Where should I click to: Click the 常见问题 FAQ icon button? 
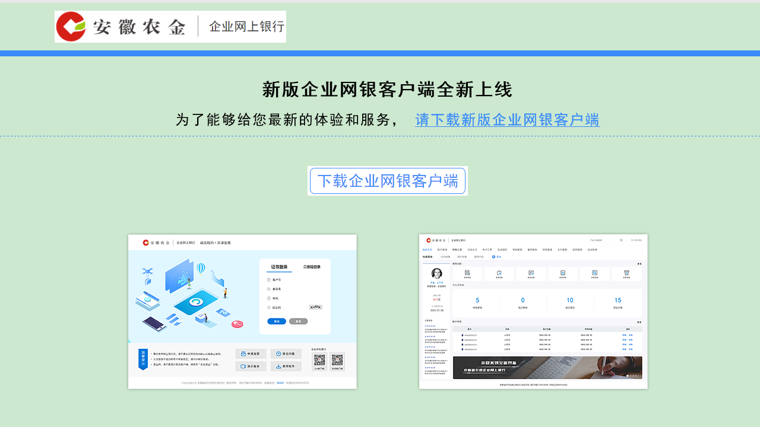tap(278, 353)
